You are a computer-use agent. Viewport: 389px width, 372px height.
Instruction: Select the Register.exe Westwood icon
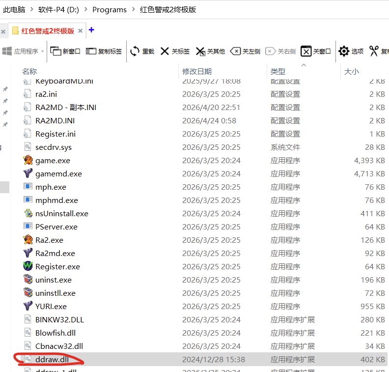point(28,266)
